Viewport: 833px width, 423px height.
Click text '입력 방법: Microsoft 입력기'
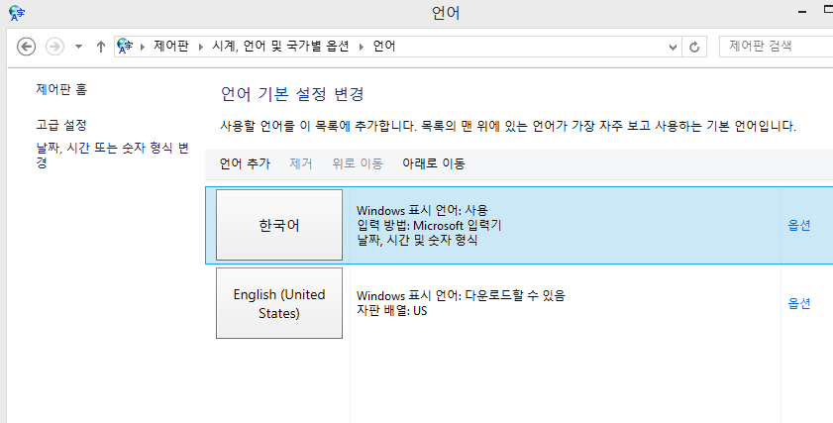tap(429, 225)
